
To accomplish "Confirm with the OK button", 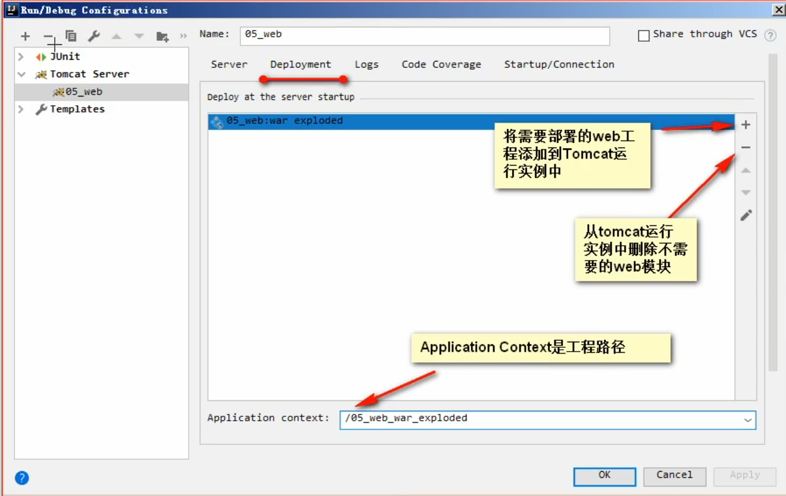I will tap(605, 476).
